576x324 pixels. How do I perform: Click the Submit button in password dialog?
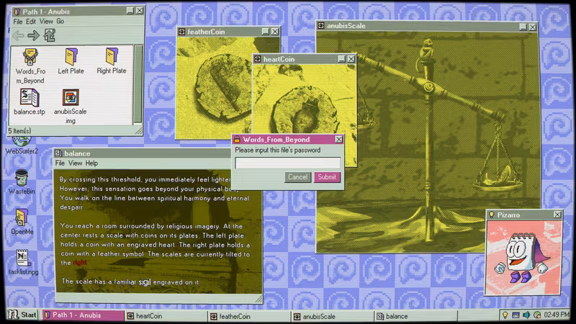coord(327,177)
